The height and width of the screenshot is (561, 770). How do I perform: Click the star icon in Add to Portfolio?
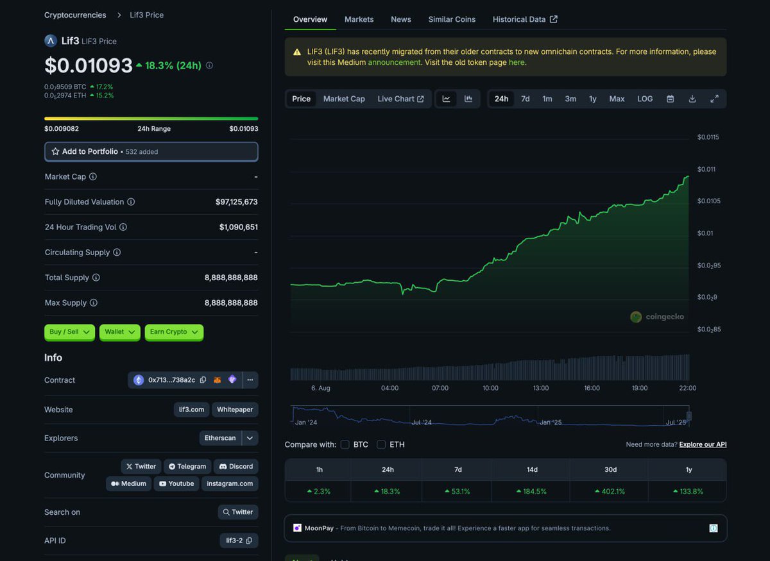(x=55, y=151)
